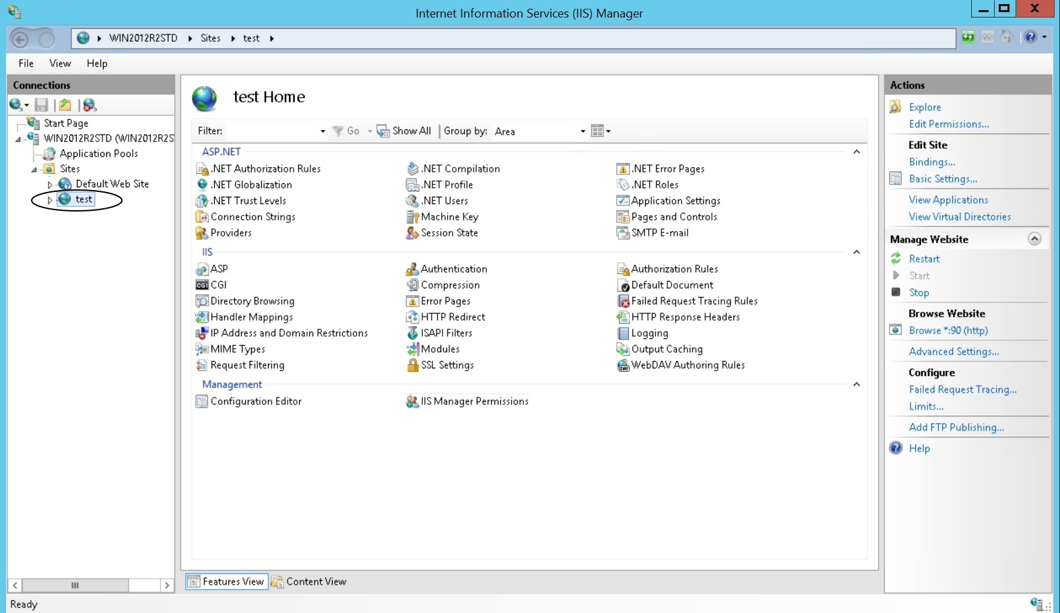Open HTTP Redirect feature
The width and height of the screenshot is (1060, 613).
coord(446,317)
